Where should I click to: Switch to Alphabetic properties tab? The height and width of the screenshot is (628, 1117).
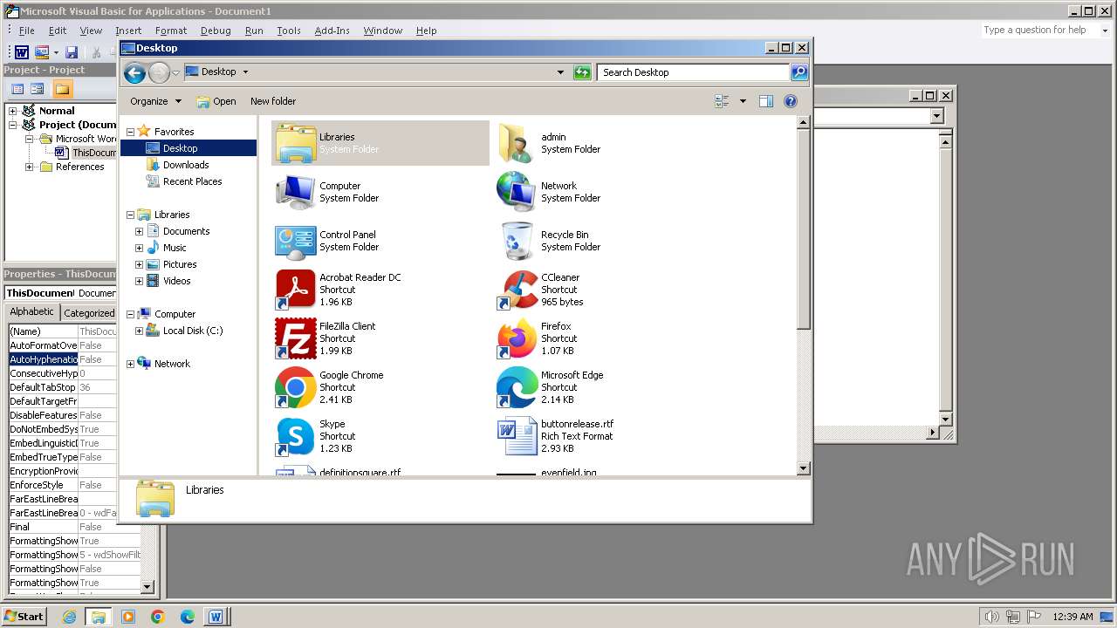coord(31,312)
